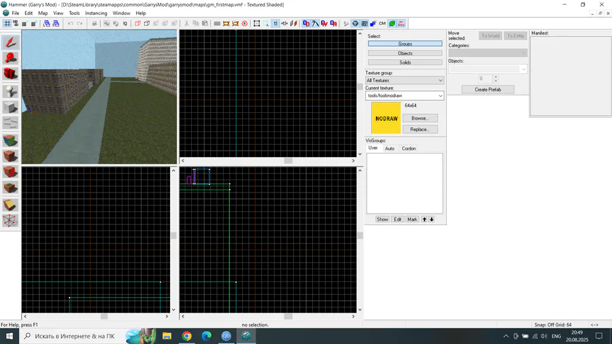Image resolution: width=612 pixels, height=344 pixels.
Task: Open the Instancing menu
Action: (96, 13)
